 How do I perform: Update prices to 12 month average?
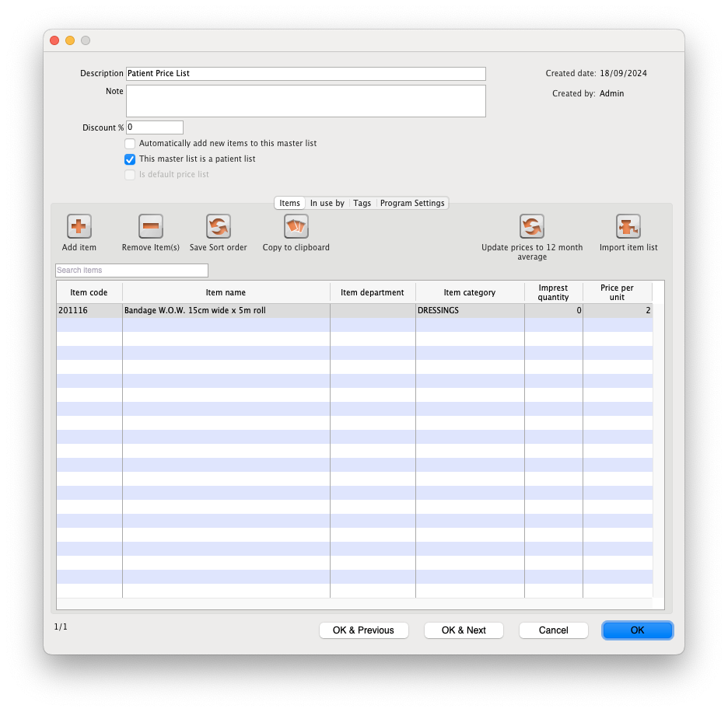(532, 226)
